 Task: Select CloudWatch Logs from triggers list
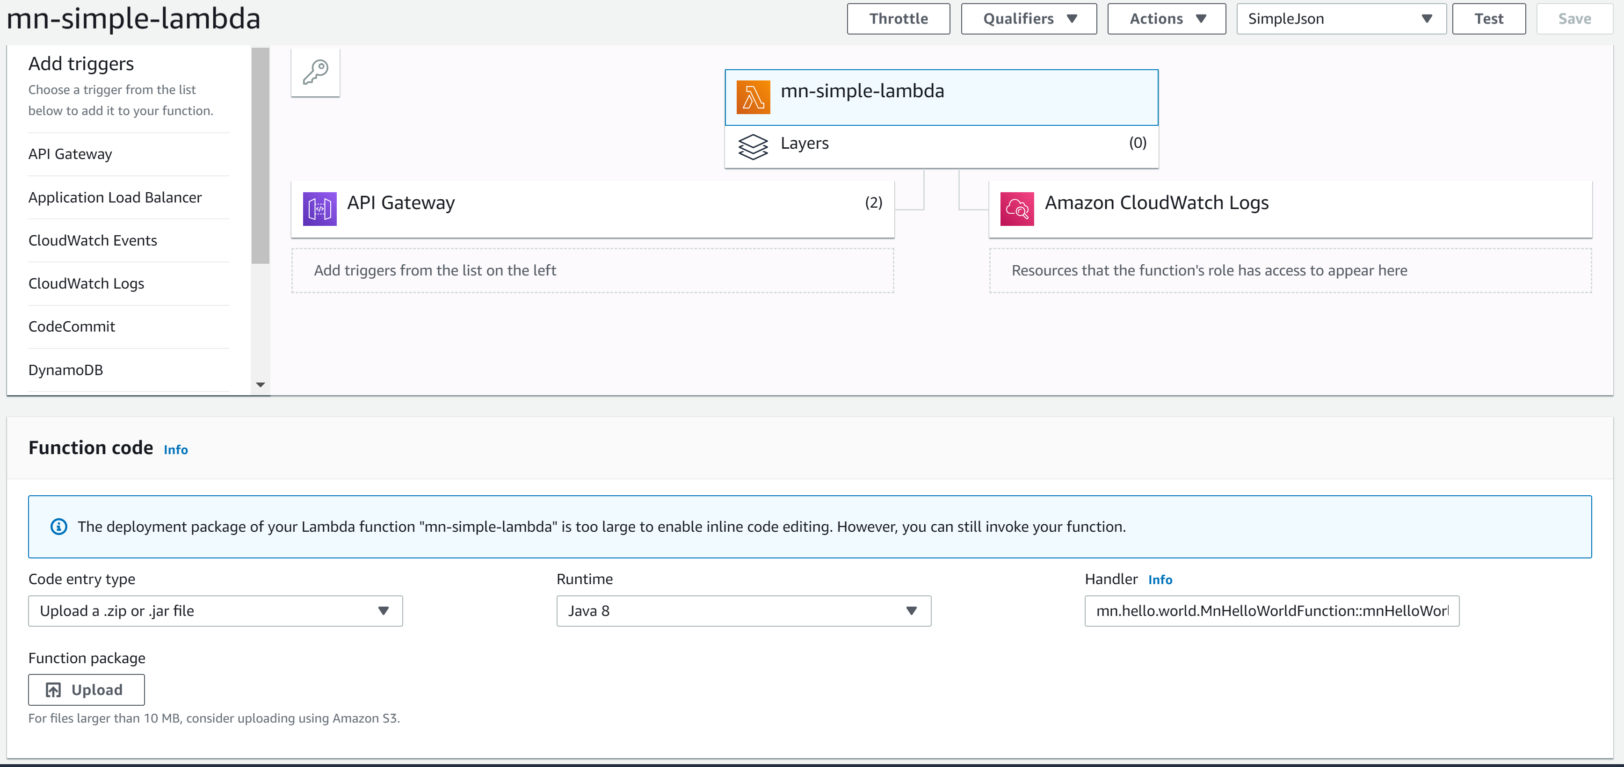[x=87, y=282]
